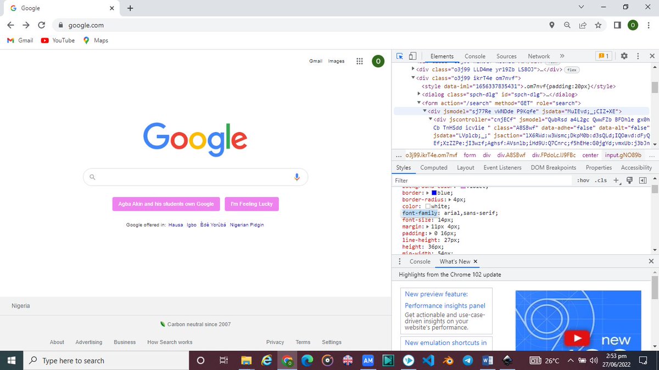
Task: Open Visual Studio Code from taskbar
Action: click(428, 360)
